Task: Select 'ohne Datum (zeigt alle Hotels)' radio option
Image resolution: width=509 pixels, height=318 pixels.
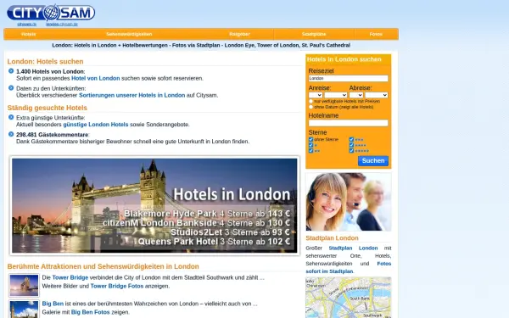Action: coord(311,107)
